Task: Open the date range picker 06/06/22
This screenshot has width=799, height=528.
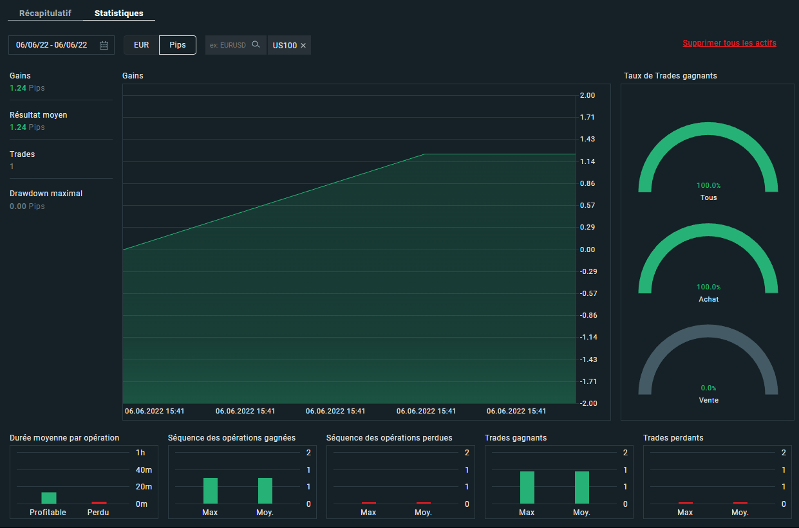Action: click(x=52, y=45)
